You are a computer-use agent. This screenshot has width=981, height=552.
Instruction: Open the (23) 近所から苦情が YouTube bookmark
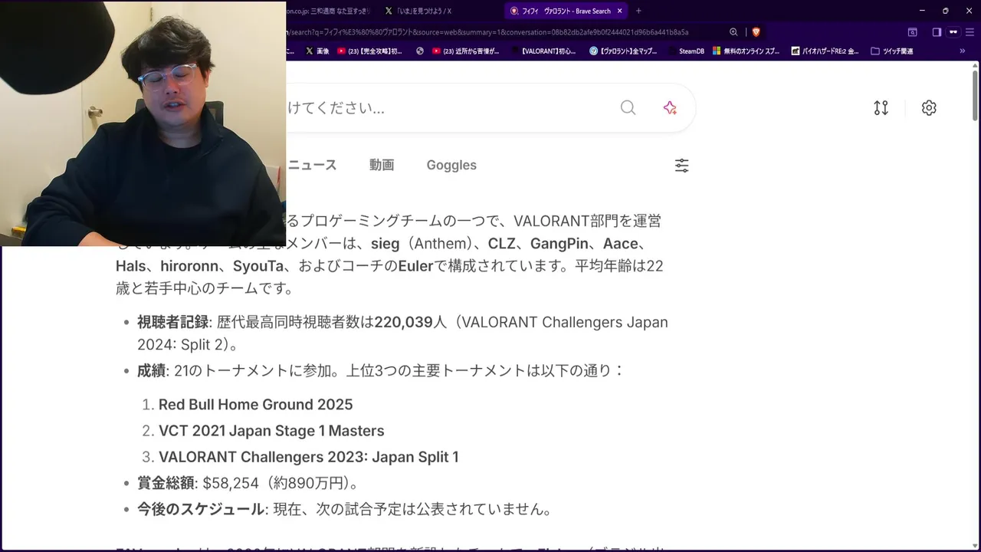[465, 51]
